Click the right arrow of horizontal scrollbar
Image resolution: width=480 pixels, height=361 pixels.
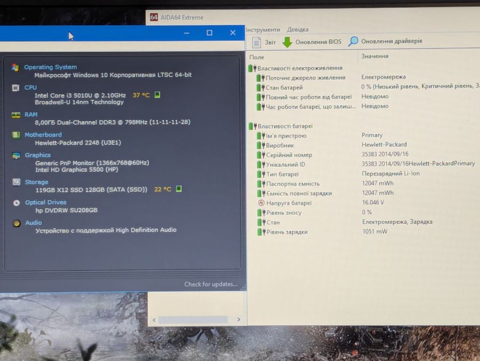[x=238, y=319]
